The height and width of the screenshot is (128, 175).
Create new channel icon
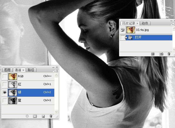click(43, 116)
